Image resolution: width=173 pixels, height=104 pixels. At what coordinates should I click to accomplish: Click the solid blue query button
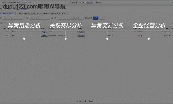pyautogui.click(x=95, y=18)
